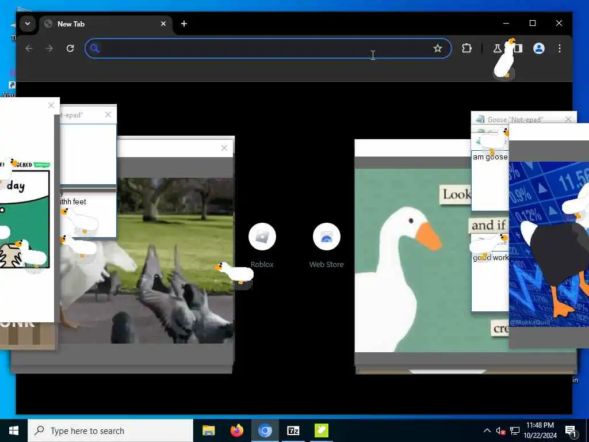Close the New Tab tab
Screen dimensions: 589x442
coord(163,24)
